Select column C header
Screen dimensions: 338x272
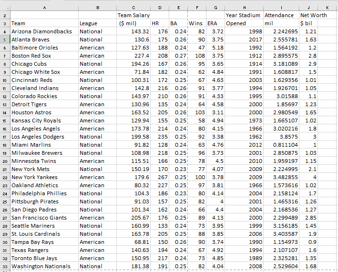pyautogui.click(x=133, y=8)
